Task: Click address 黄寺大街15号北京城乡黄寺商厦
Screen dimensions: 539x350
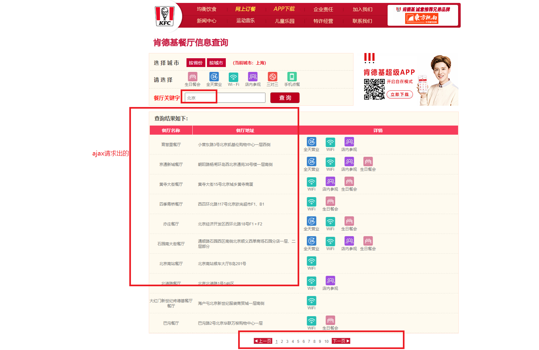Action: tap(225, 184)
